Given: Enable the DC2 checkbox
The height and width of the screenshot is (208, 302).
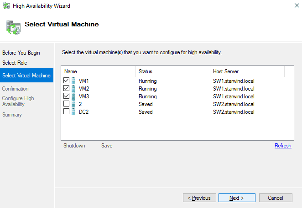Looking at the screenshot, I should point(67,112).
